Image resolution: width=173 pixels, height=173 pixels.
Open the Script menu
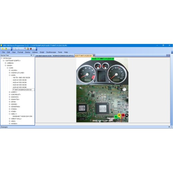point(42,52)
